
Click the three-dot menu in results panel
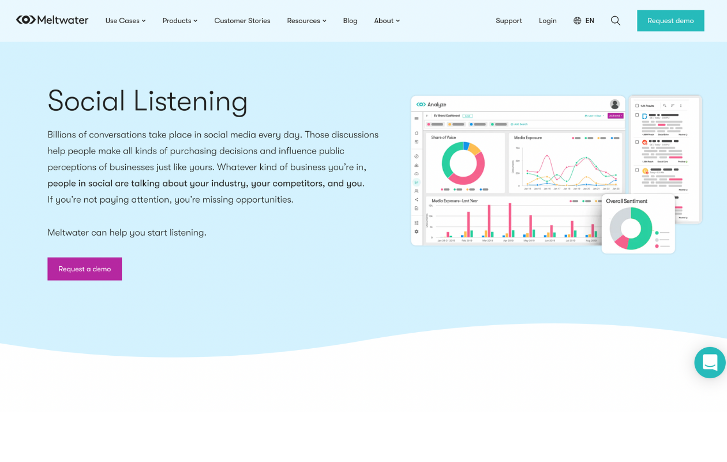[681, 106]
